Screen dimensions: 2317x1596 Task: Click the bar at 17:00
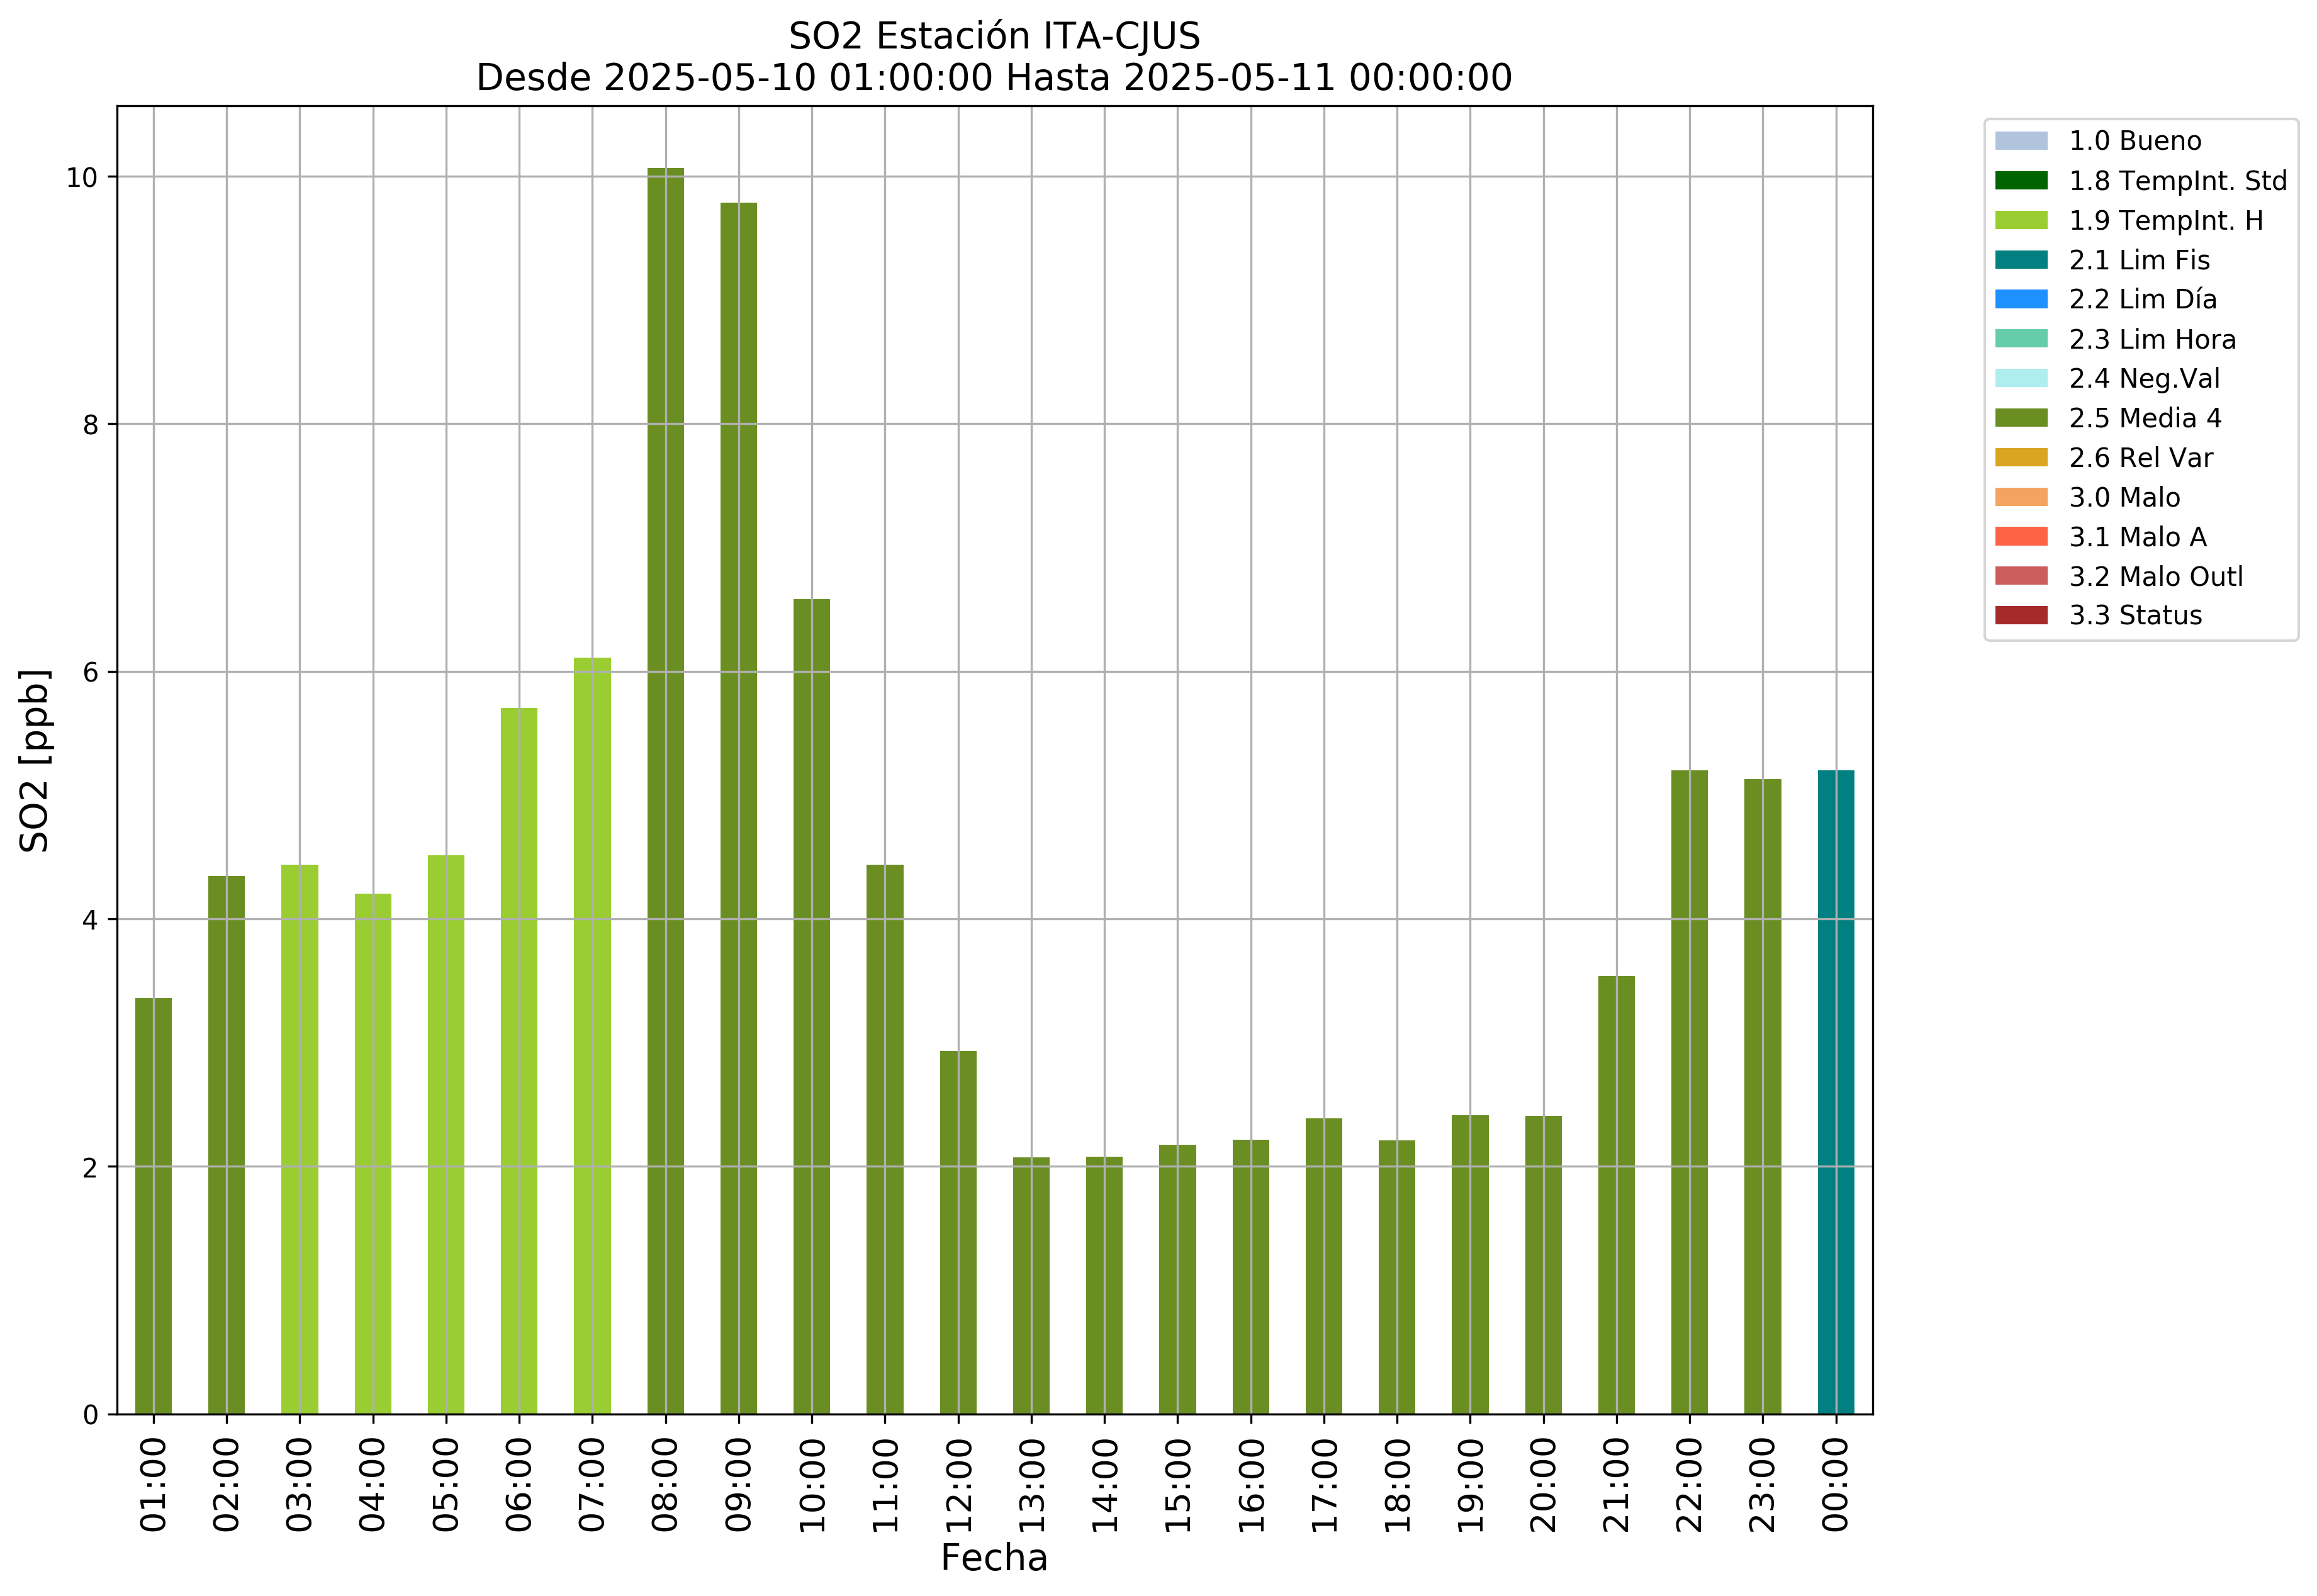pyautogui.click(x=1323, y=1266)
